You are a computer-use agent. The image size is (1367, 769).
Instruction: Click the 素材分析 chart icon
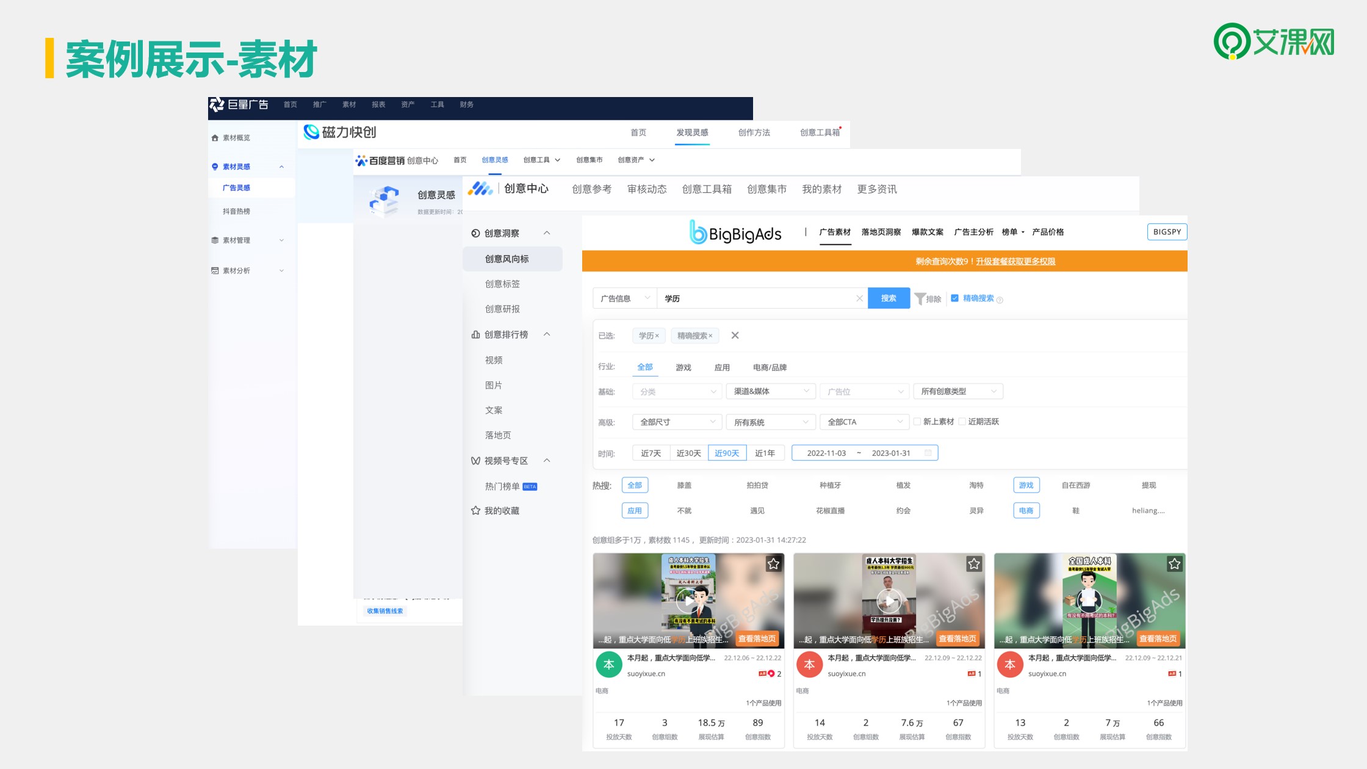215,270
